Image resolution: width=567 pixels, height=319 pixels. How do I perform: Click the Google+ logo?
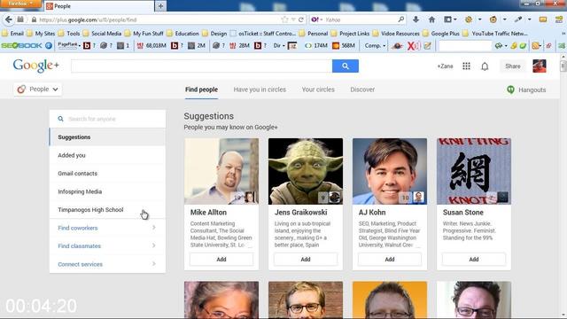click(35, 66)
